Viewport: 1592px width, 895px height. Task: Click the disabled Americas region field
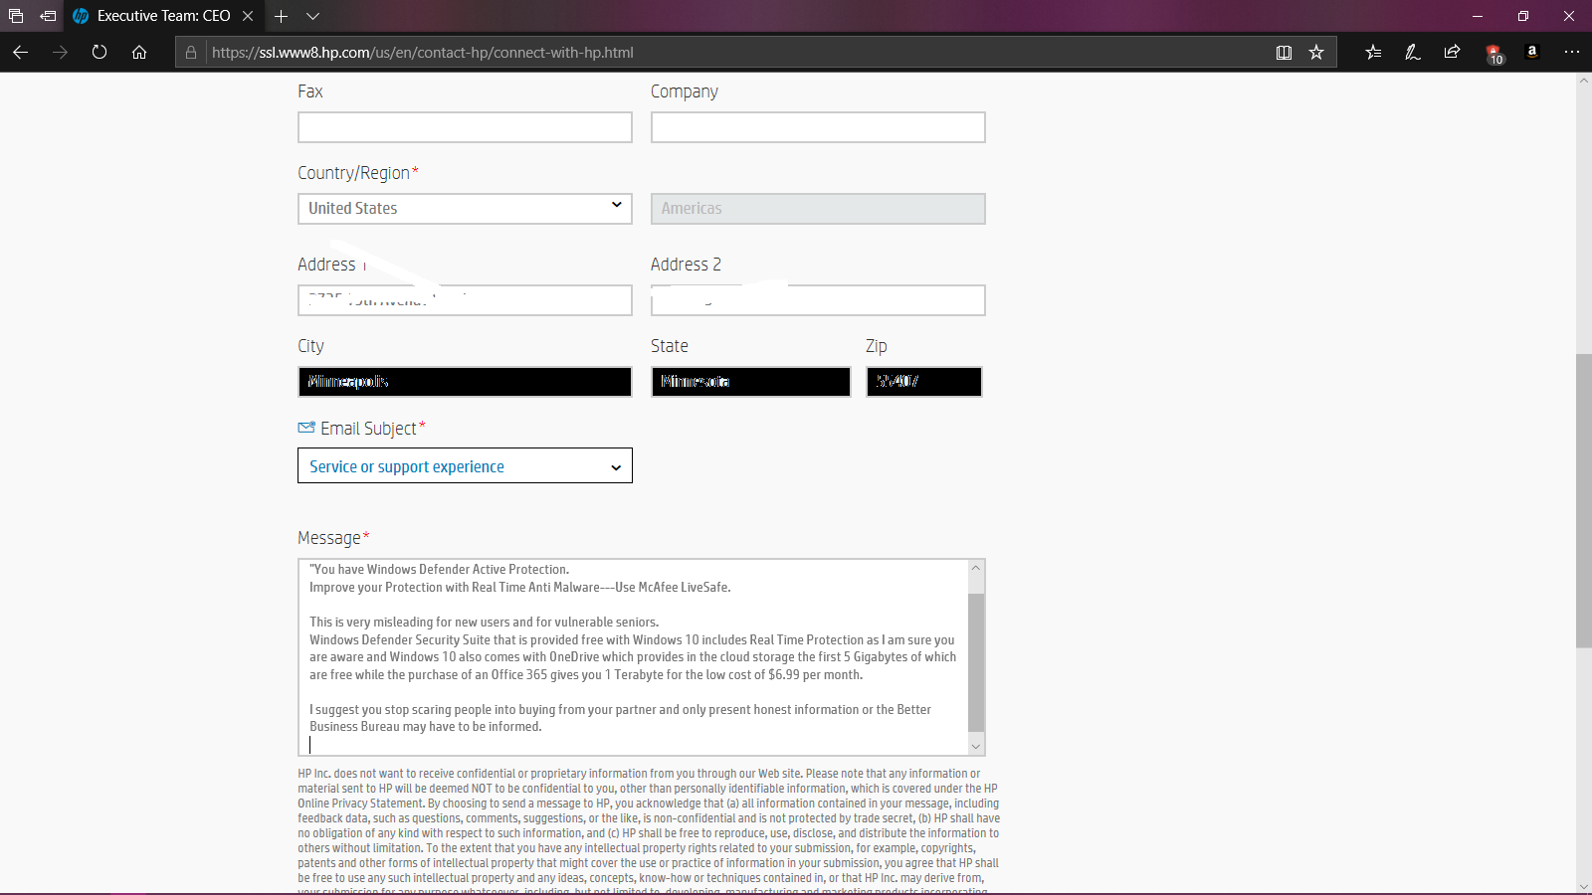coord(818,209)
